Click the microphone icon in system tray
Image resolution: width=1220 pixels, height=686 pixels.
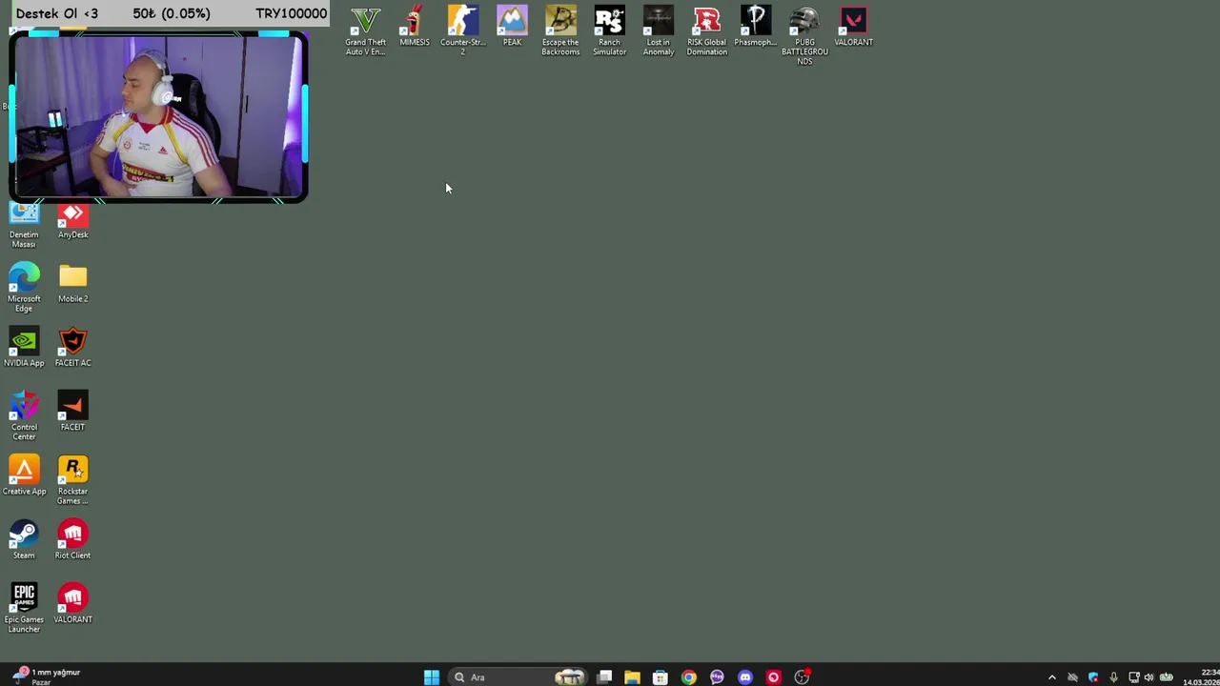click(1113, 677)
